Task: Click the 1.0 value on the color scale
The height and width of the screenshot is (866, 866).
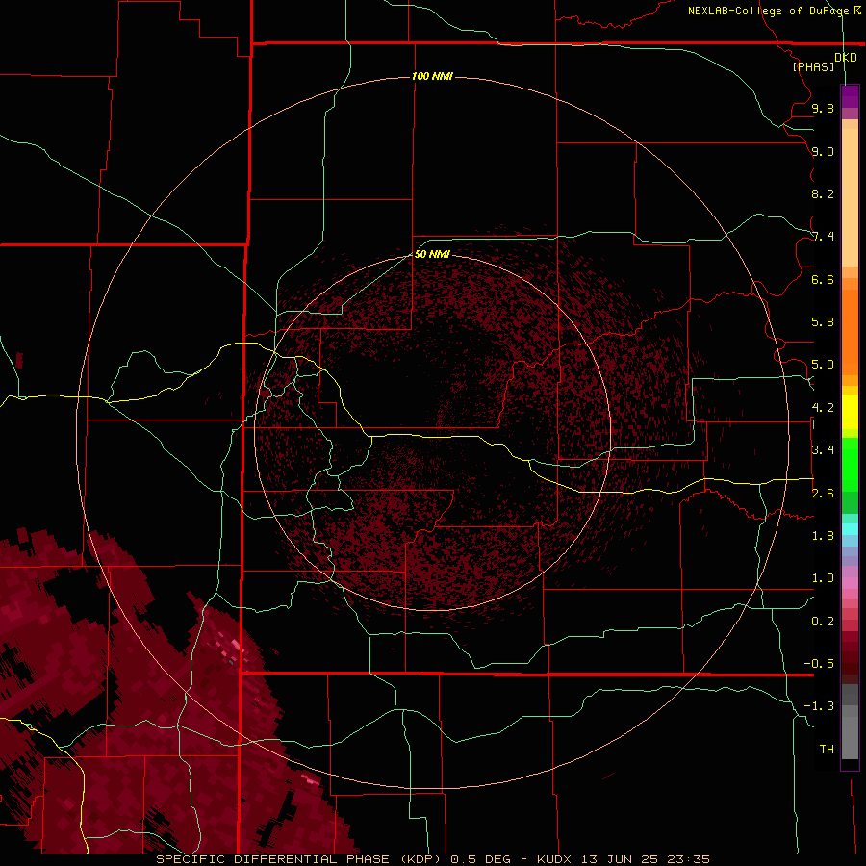Action: pos(823,578)
